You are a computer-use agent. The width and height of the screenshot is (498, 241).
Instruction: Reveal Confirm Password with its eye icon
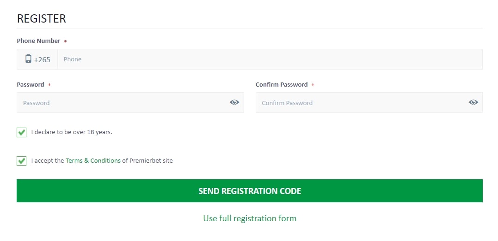tap(473, 102)
